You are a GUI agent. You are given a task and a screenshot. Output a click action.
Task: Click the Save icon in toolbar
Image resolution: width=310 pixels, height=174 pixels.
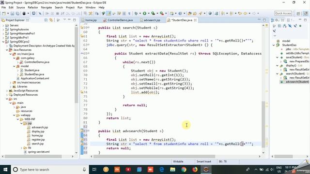click(12, 14)
